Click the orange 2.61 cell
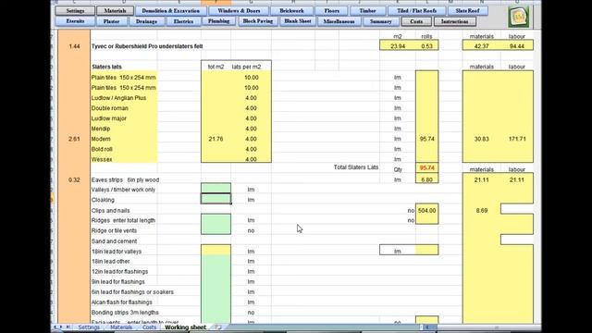Image resolution: width=592 pixels, height=333 pixels. coord(74,139)
